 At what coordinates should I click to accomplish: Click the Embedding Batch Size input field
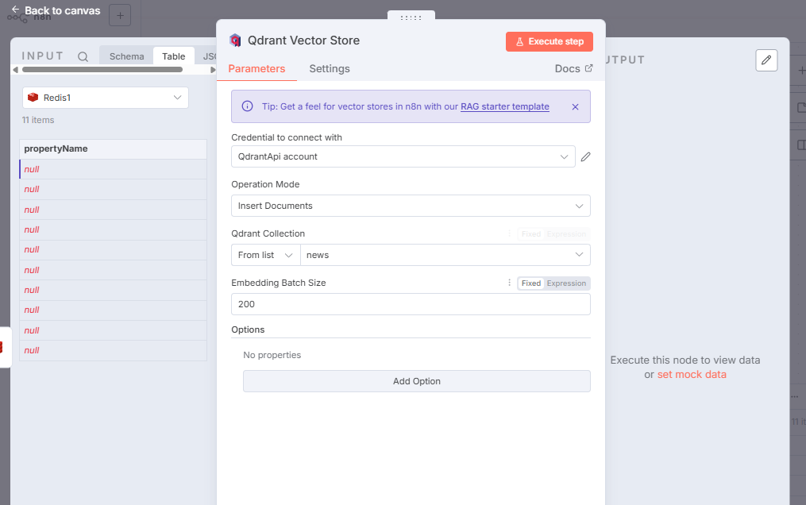[x=411, y=304]
